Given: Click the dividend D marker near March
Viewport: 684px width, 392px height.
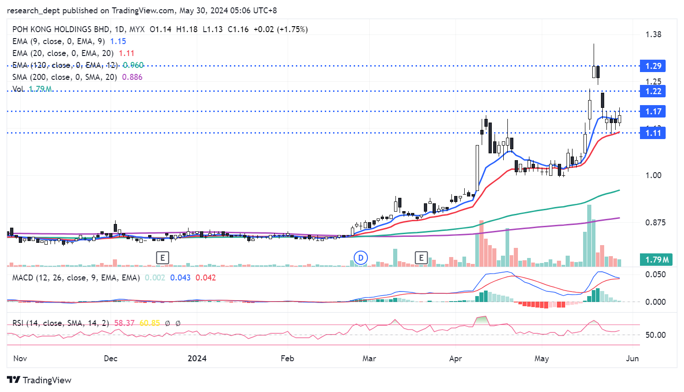Looking at the screenshot, I should (x=361, y=258).
